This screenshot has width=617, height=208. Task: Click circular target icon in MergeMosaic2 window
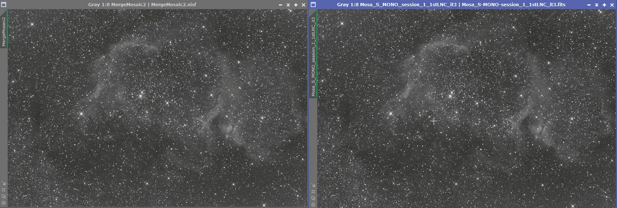pos(4,203)
